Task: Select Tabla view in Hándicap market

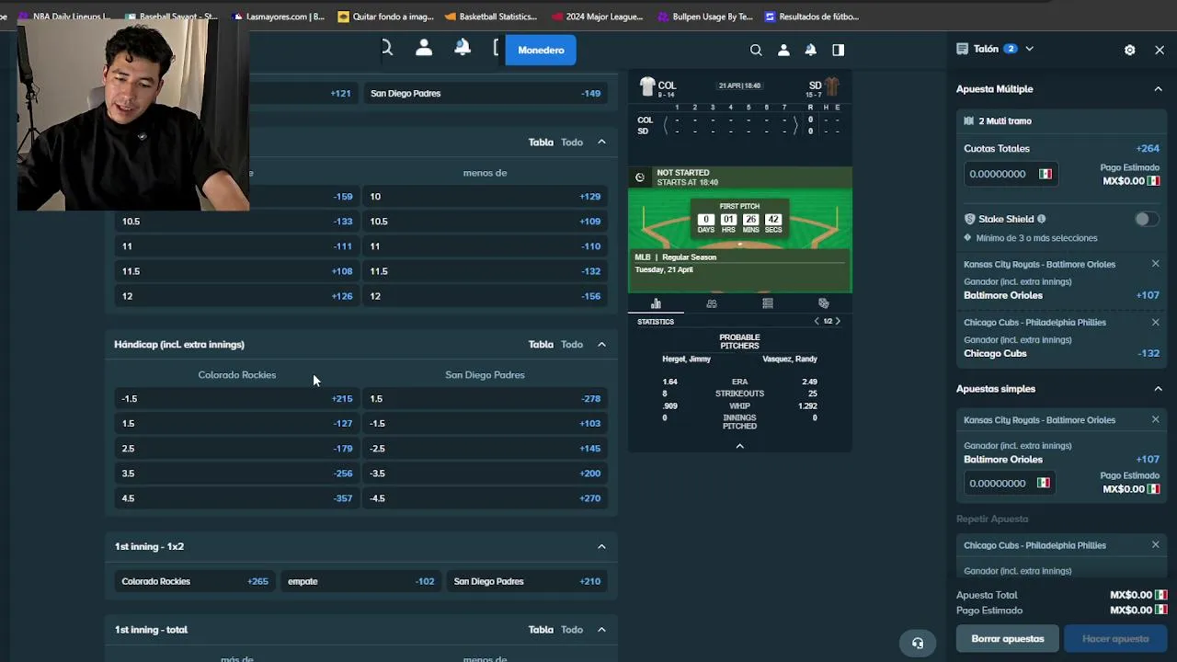Action: (x=541, y=344)
